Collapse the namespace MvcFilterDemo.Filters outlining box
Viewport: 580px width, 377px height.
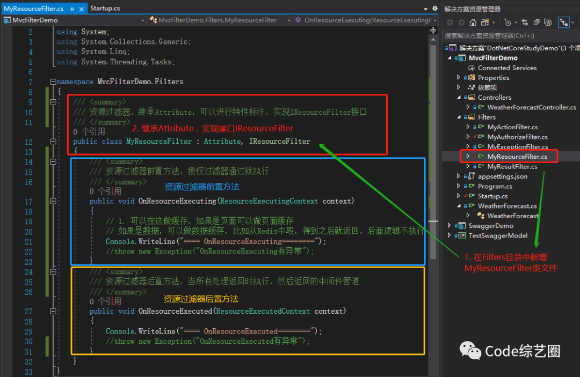tap(53, 82)
